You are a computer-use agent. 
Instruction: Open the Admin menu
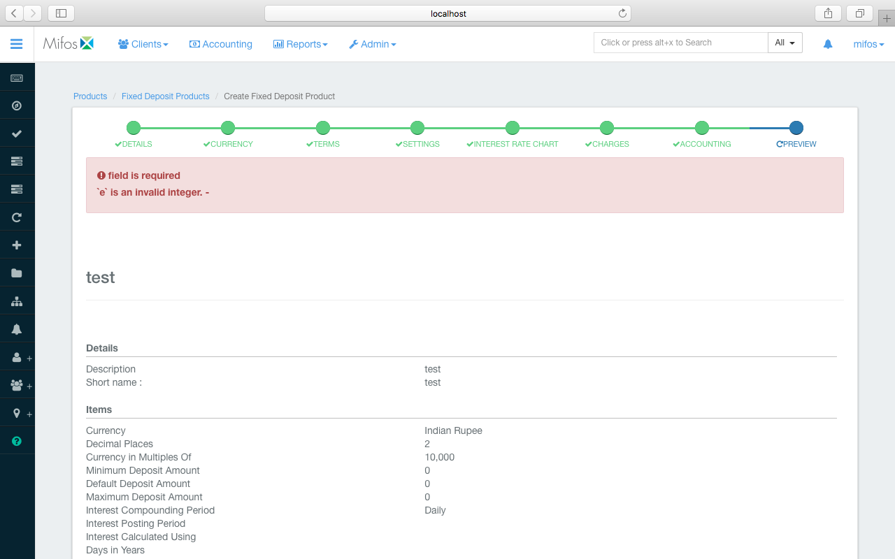(372, 43)
